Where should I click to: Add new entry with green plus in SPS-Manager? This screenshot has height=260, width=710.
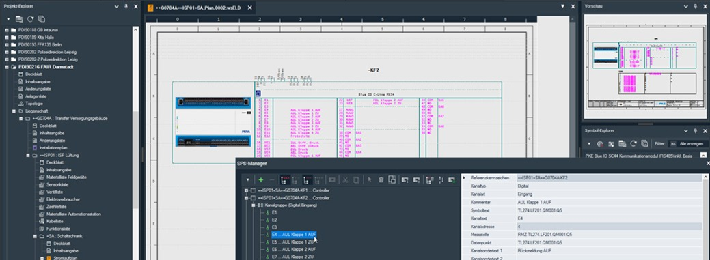(x=261, y=179)
